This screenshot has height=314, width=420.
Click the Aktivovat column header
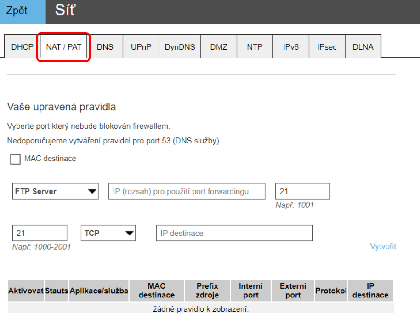tap(26, 291)
